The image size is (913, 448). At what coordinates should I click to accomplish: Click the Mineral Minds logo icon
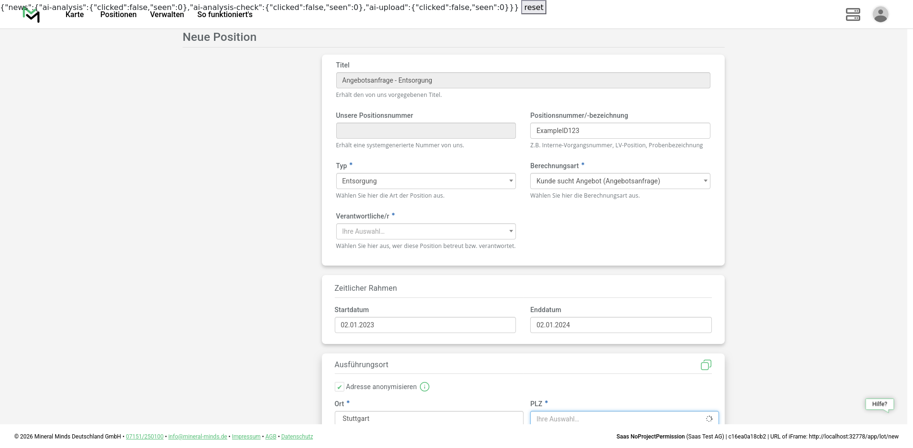(31, 15)
